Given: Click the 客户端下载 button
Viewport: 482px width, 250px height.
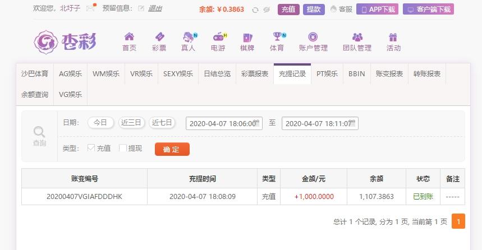Looking at the screenshot, I should tap(428, 9).
